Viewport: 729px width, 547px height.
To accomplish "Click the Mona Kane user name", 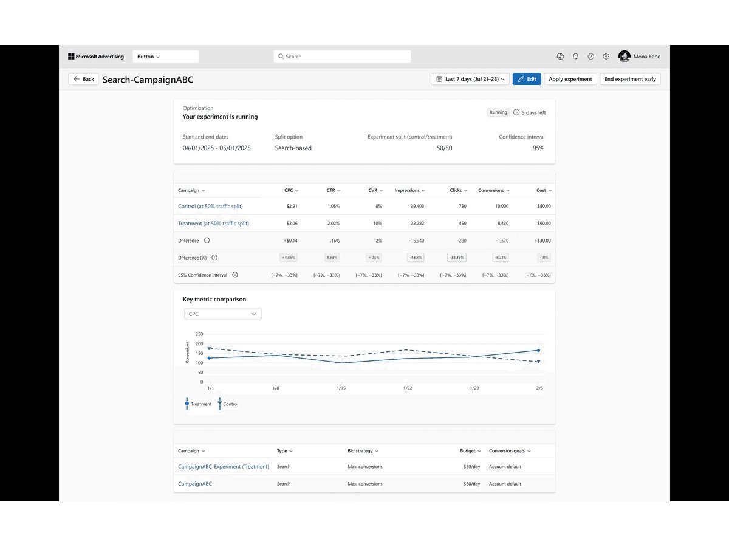I will point(647,57).
